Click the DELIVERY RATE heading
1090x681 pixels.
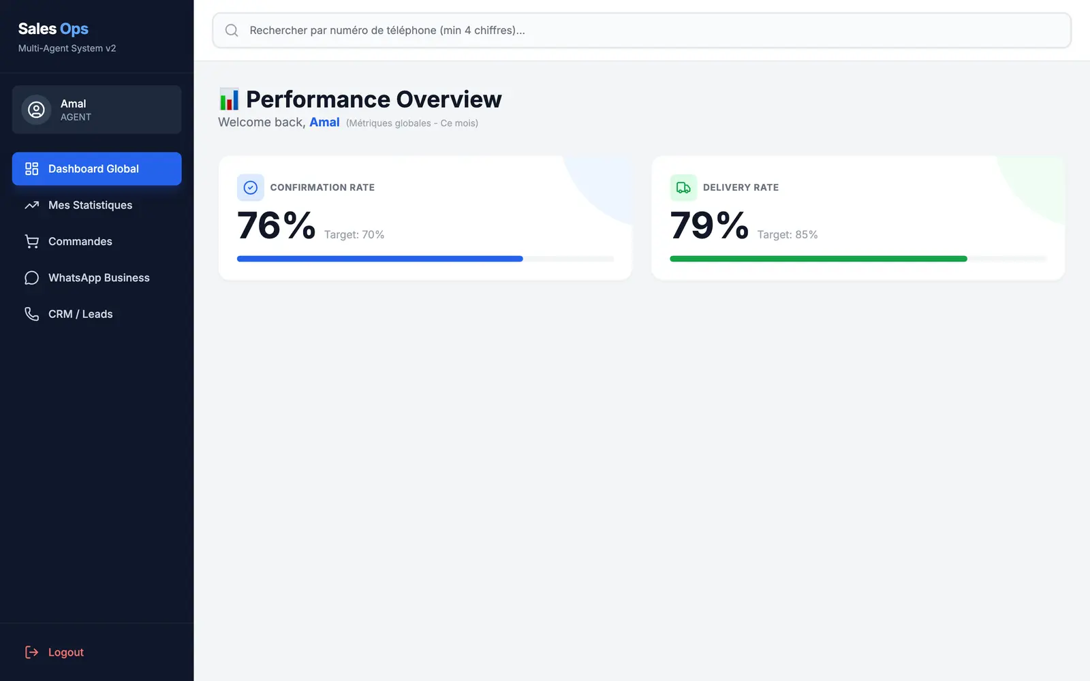[741, 187]
